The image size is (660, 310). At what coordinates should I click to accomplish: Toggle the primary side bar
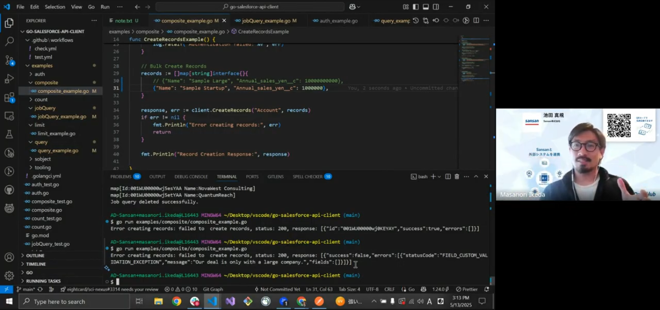[x=415, y=7]
